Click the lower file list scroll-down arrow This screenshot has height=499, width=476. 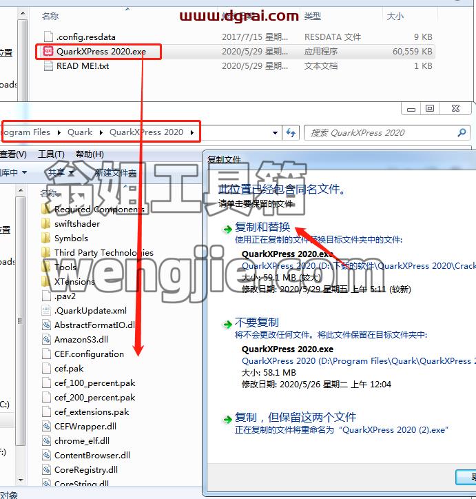(x=21, y=480)
